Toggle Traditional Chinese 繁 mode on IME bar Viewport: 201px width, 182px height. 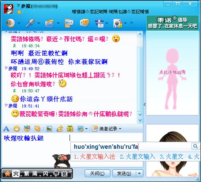point(27,174)
